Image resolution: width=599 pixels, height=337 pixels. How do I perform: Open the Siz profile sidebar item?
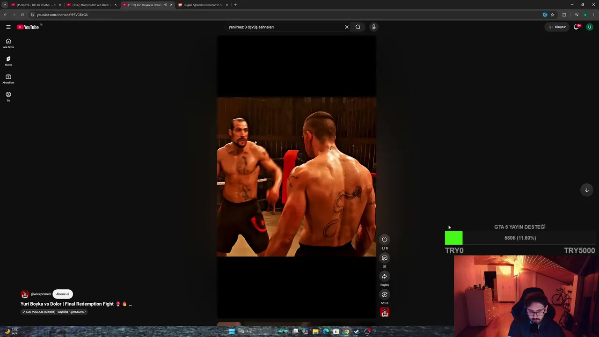click(8, 96)
